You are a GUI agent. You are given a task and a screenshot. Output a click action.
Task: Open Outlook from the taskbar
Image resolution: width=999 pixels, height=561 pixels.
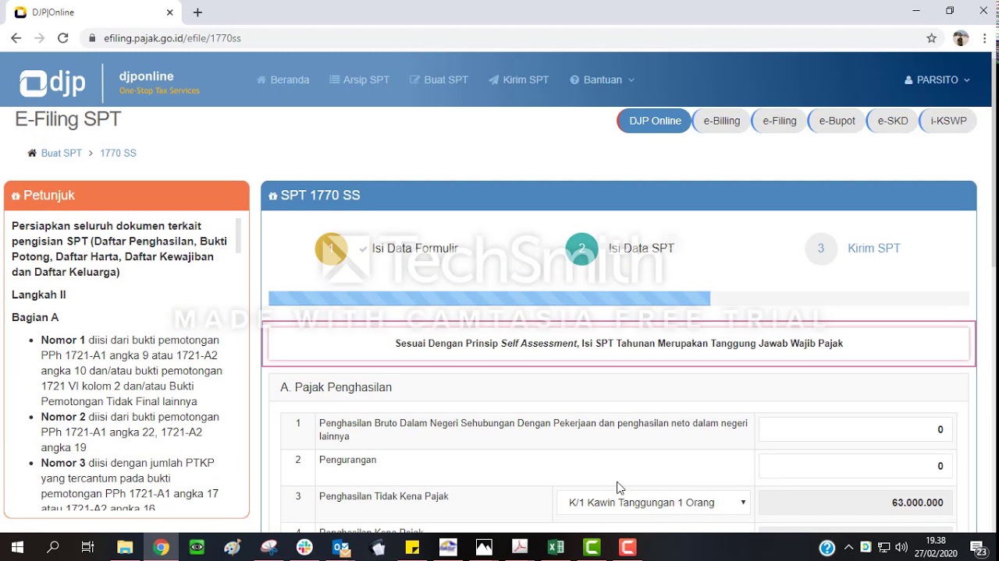341,548
